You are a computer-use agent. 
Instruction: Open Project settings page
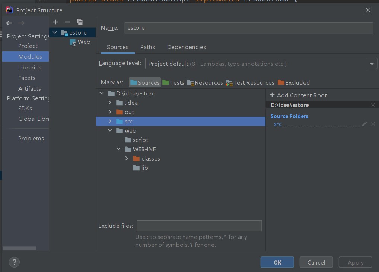(x=28, y=46)
